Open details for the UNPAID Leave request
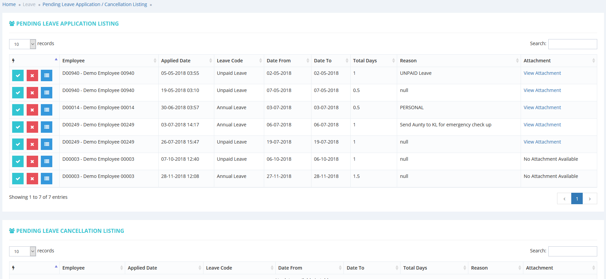The image size is (606, 279). pyautogui.click(x=47, y=75)
